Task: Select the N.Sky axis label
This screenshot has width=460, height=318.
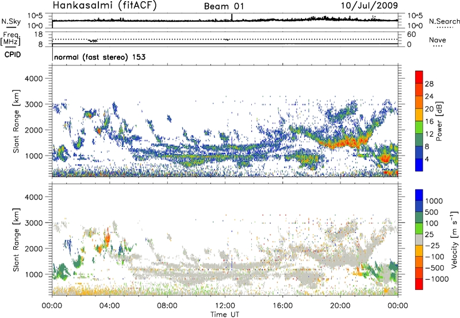Action: point(11,22)
